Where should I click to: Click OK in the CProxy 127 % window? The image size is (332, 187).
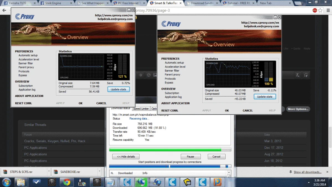(80, 103)
